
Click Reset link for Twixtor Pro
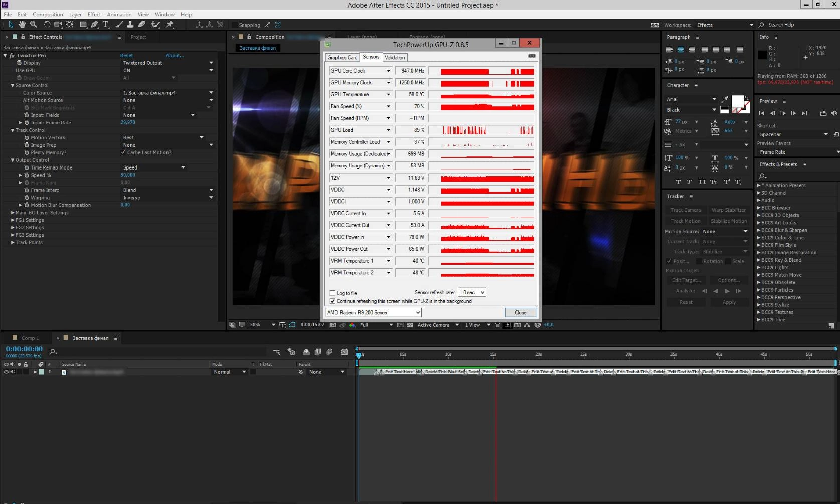click(x=126, y=56)
